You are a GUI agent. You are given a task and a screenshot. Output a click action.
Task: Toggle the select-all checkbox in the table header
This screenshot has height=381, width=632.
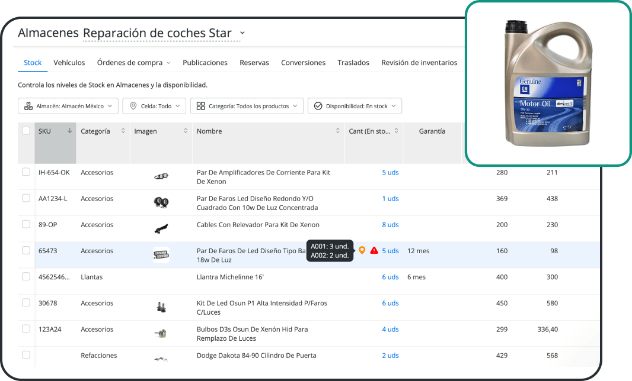point(26,131)
